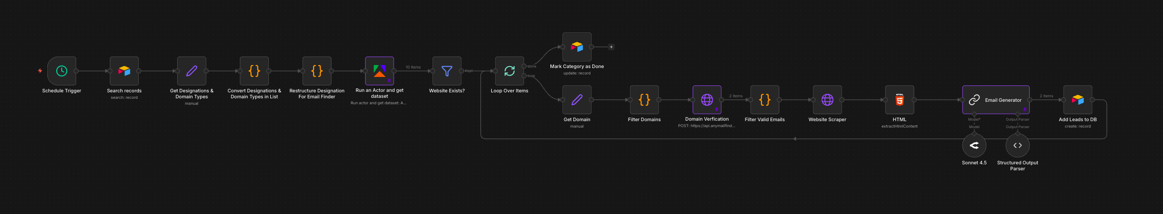The height and width of the screenshot is (214, 1163).
Task: Click plus button after Mark Category as Done
Action: [x=611, y=47]
